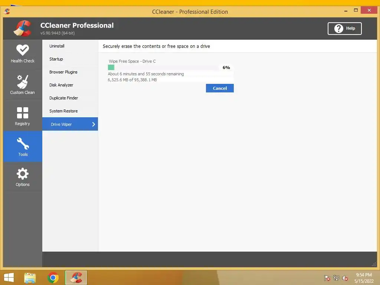Minimize the CCleaner window

click(x=346, y=10)
